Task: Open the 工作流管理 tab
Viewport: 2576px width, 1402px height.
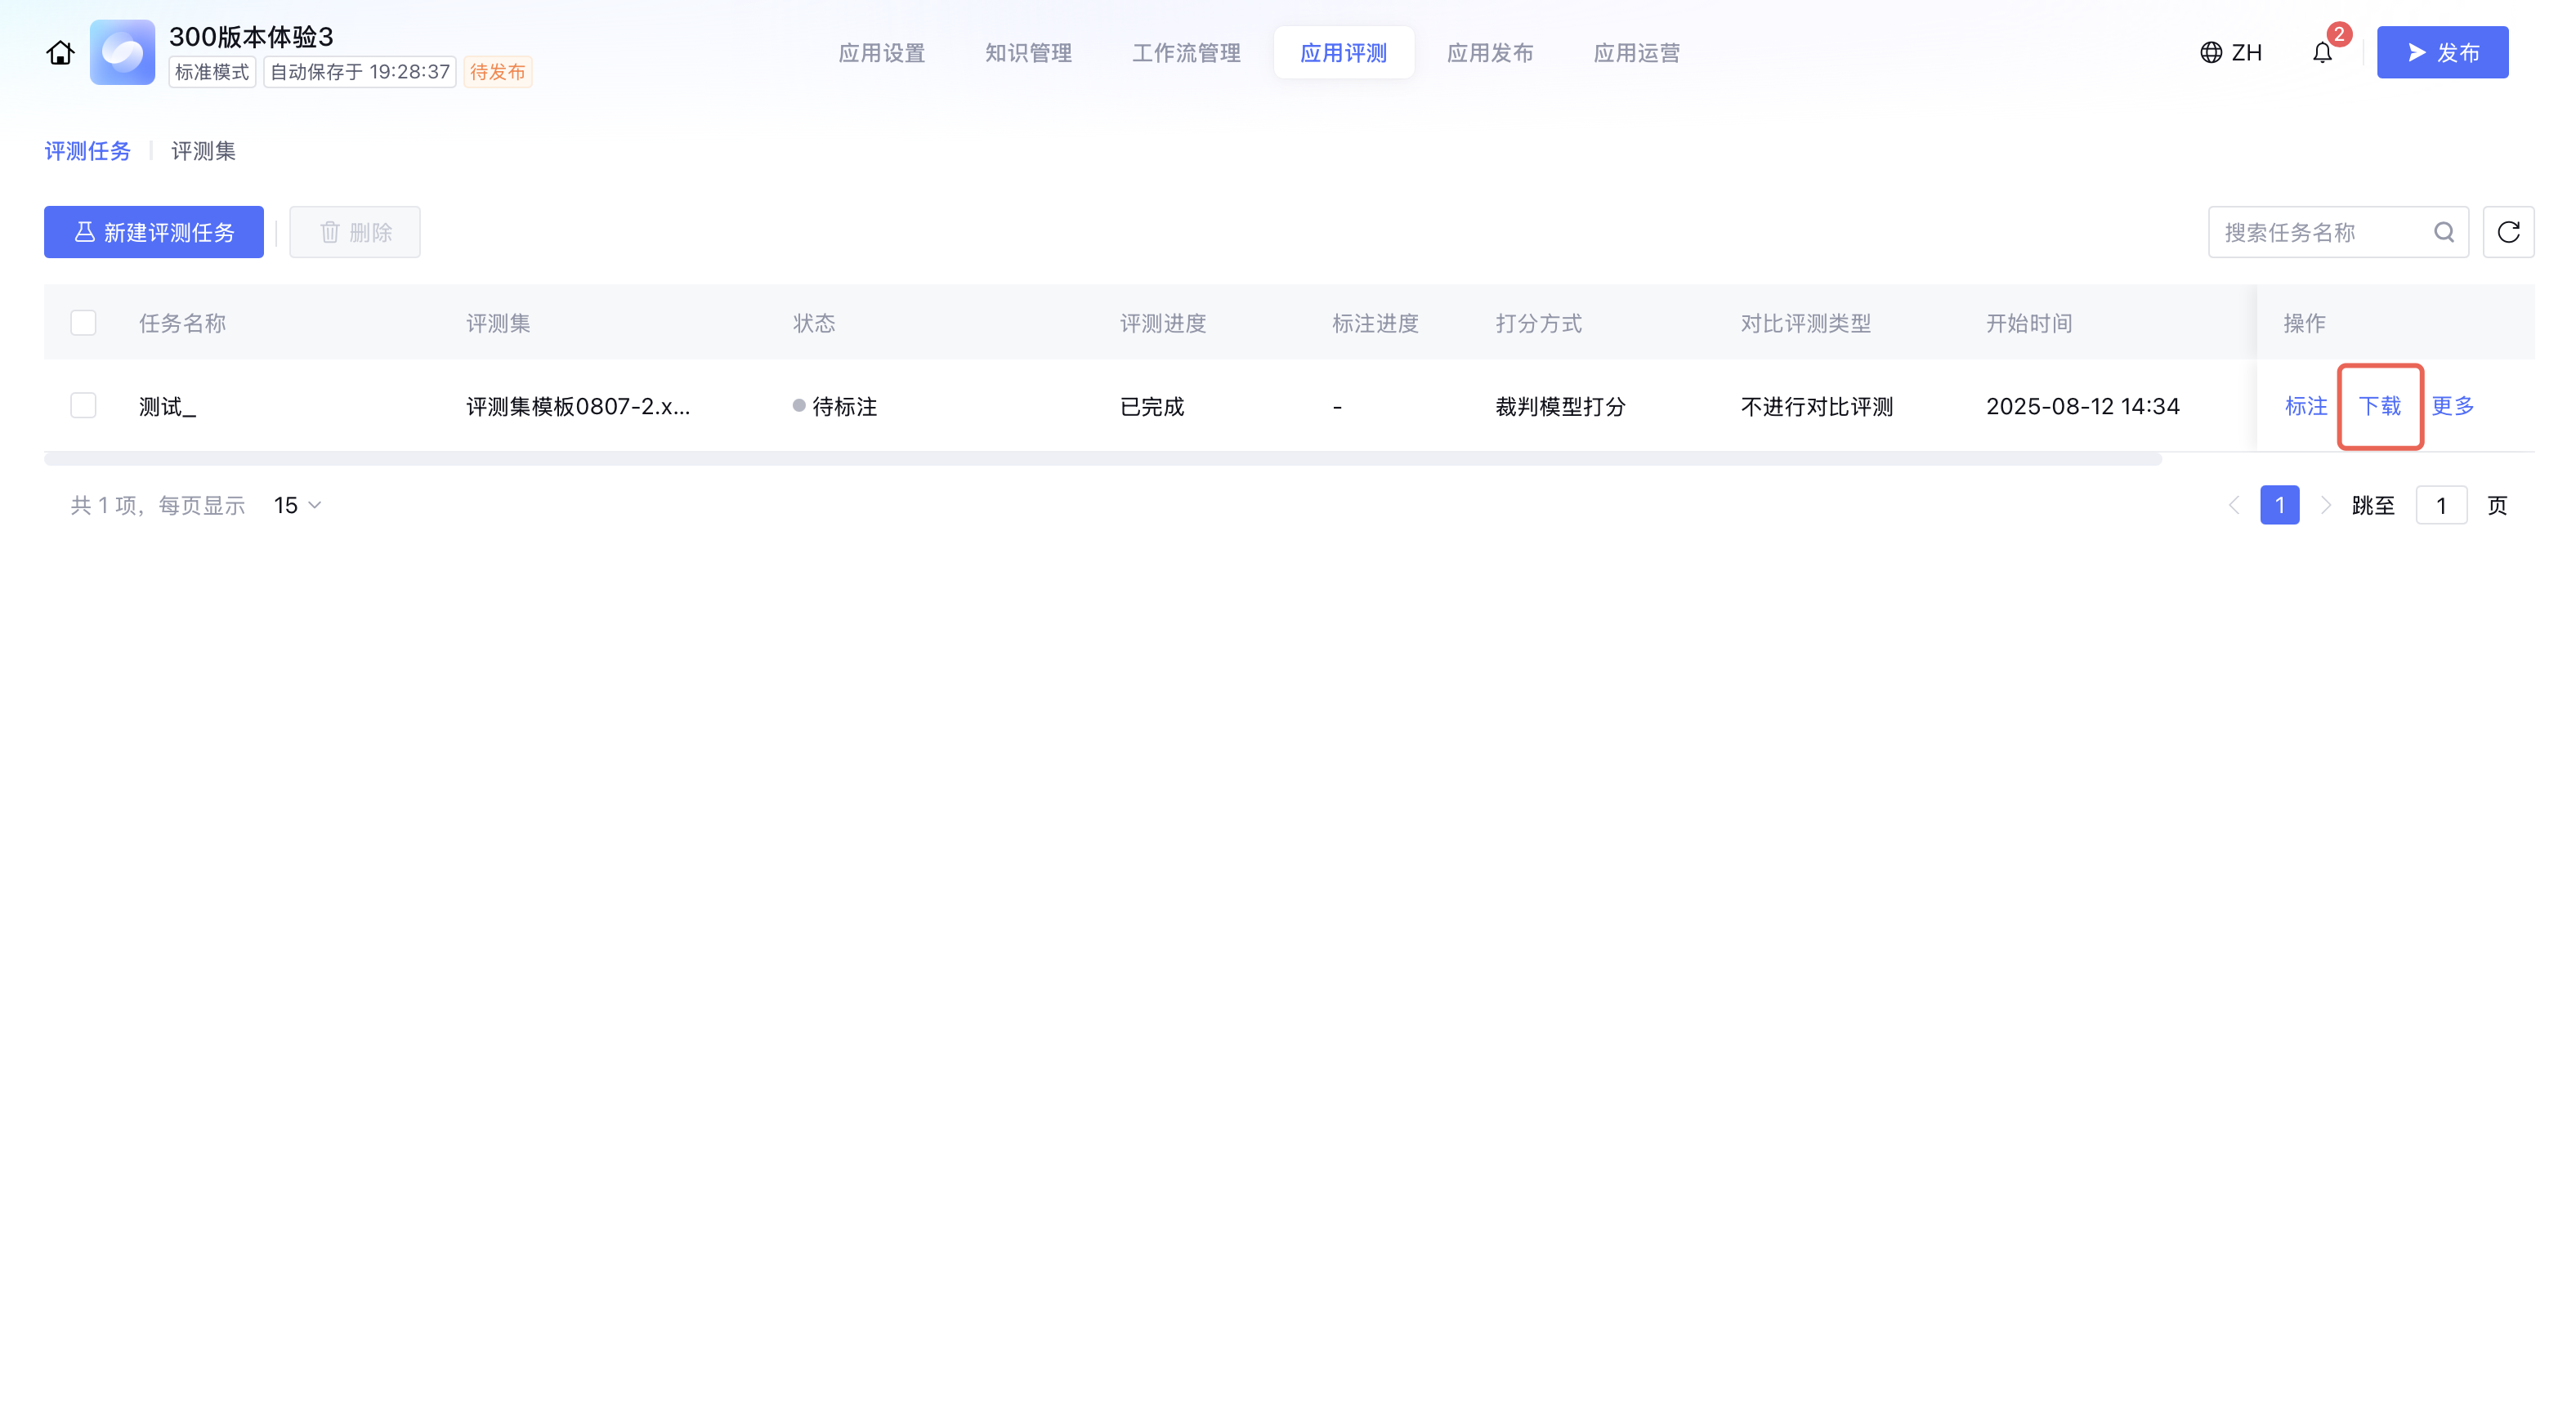Action: 1186,53
